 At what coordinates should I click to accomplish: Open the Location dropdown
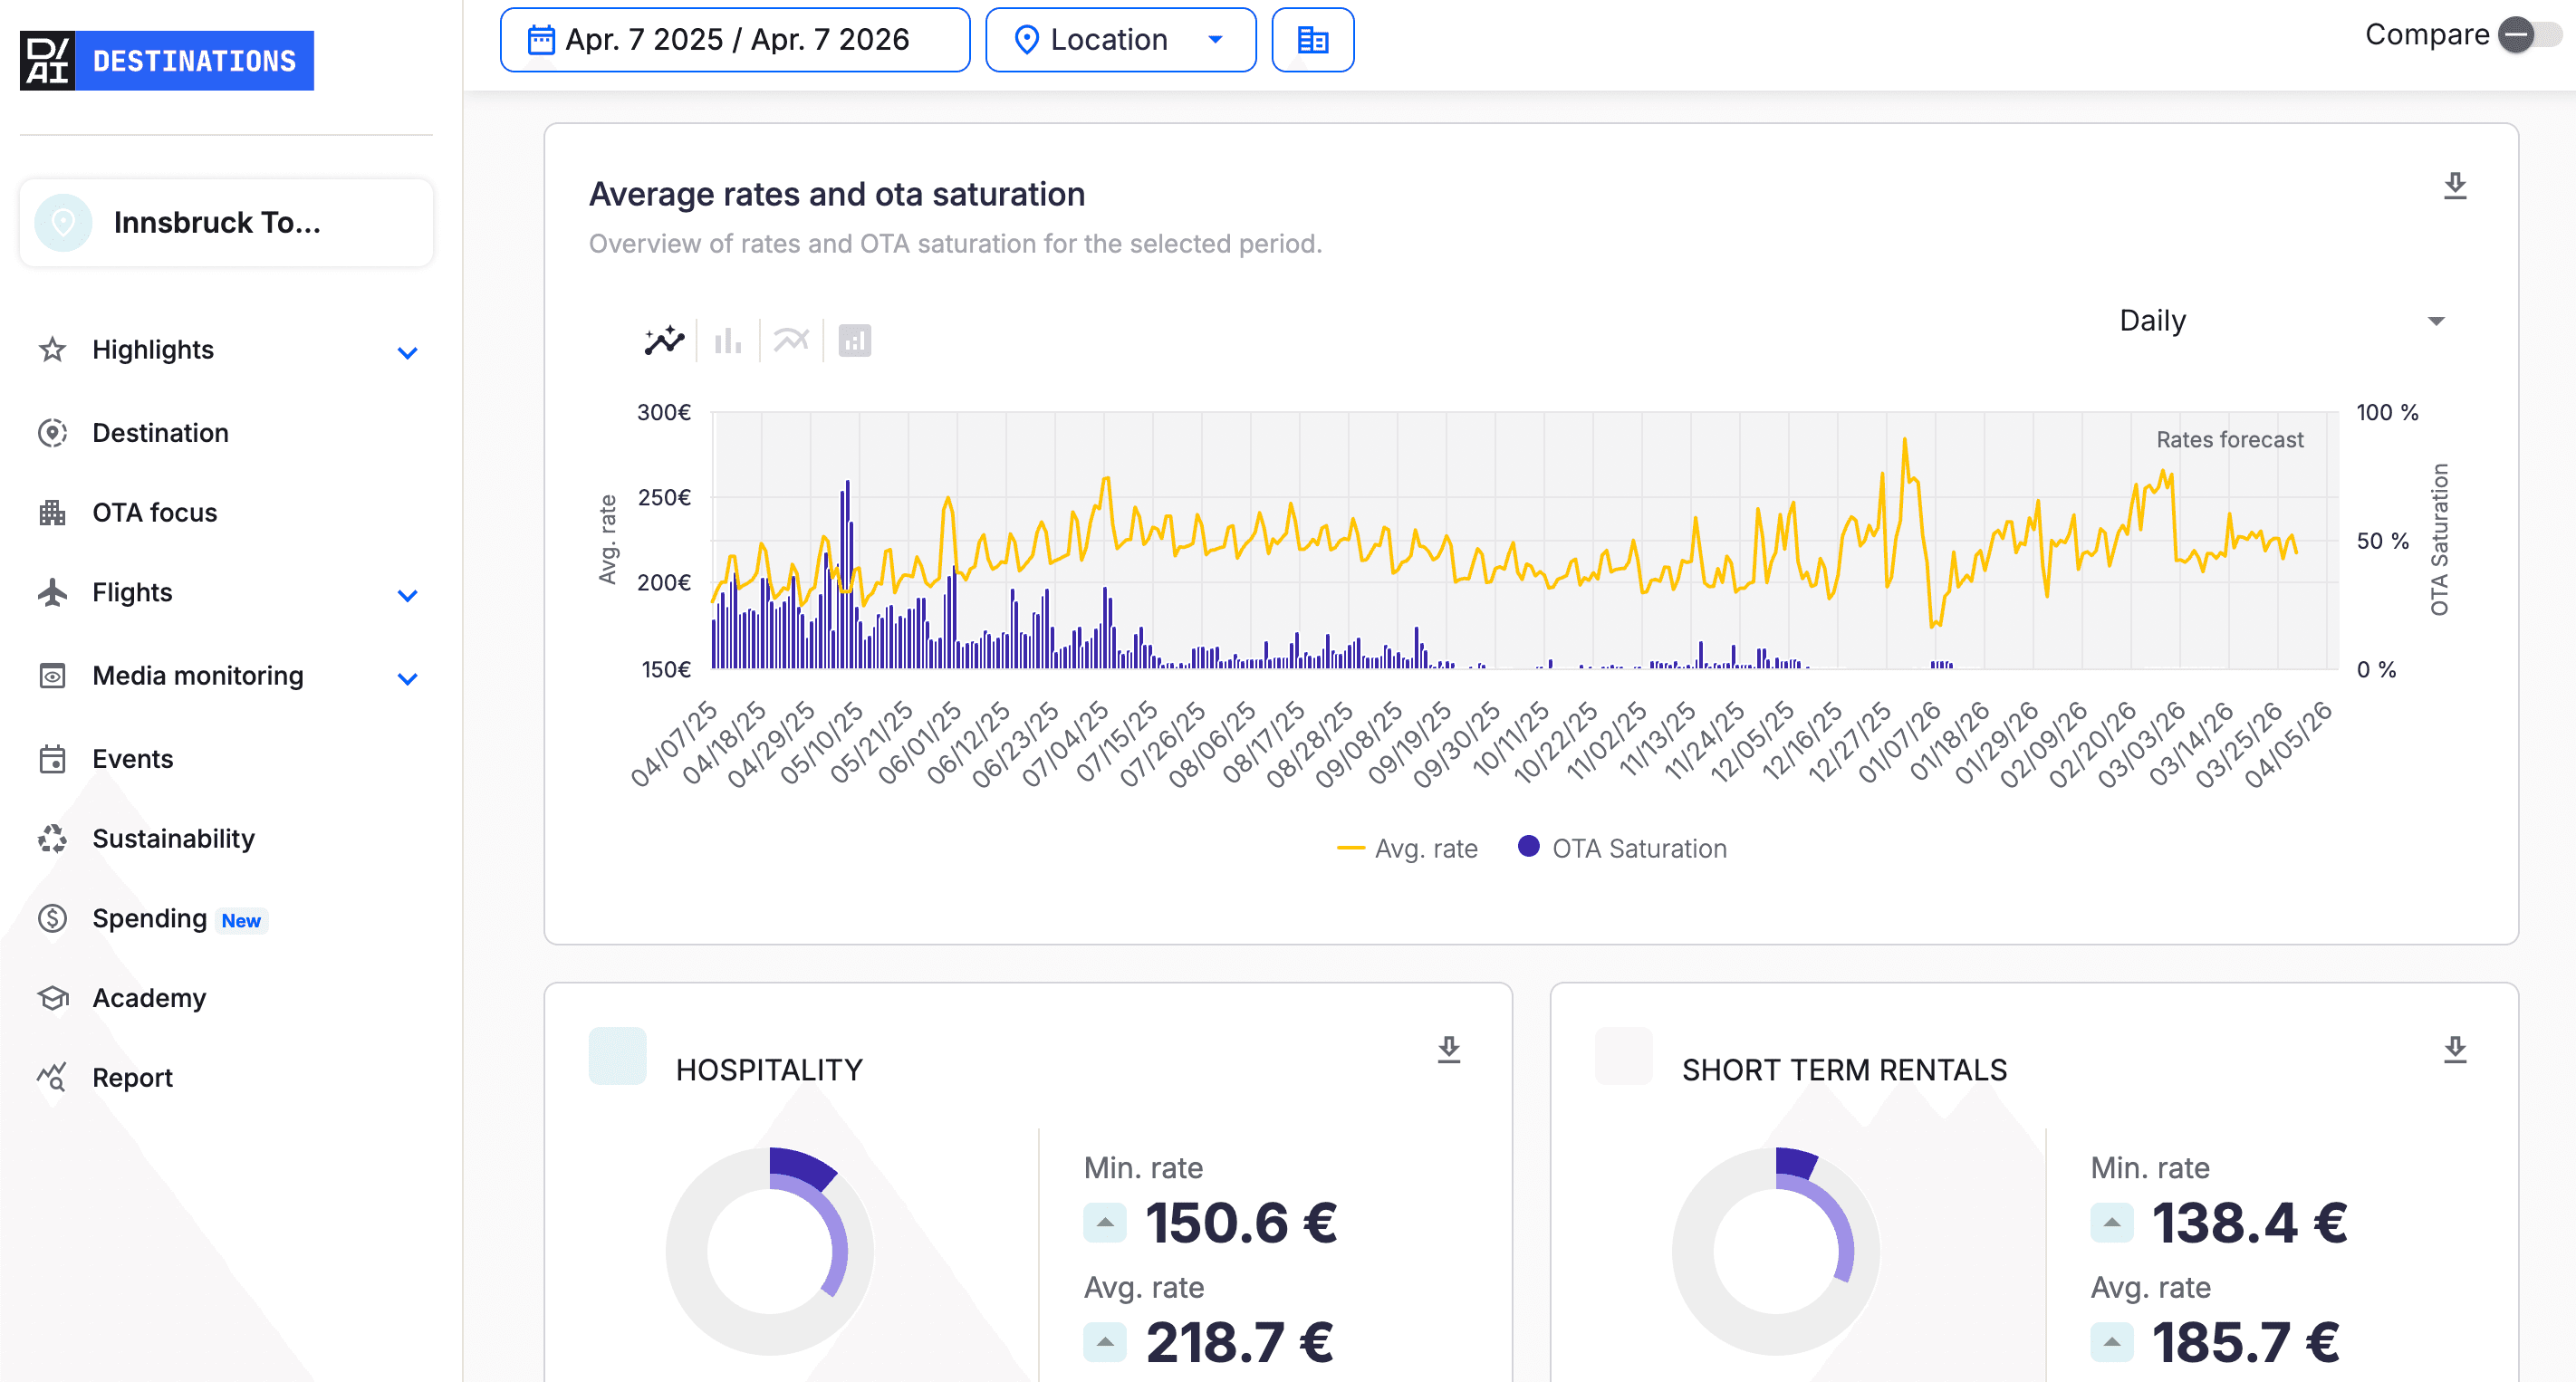tap(1120, 40)
